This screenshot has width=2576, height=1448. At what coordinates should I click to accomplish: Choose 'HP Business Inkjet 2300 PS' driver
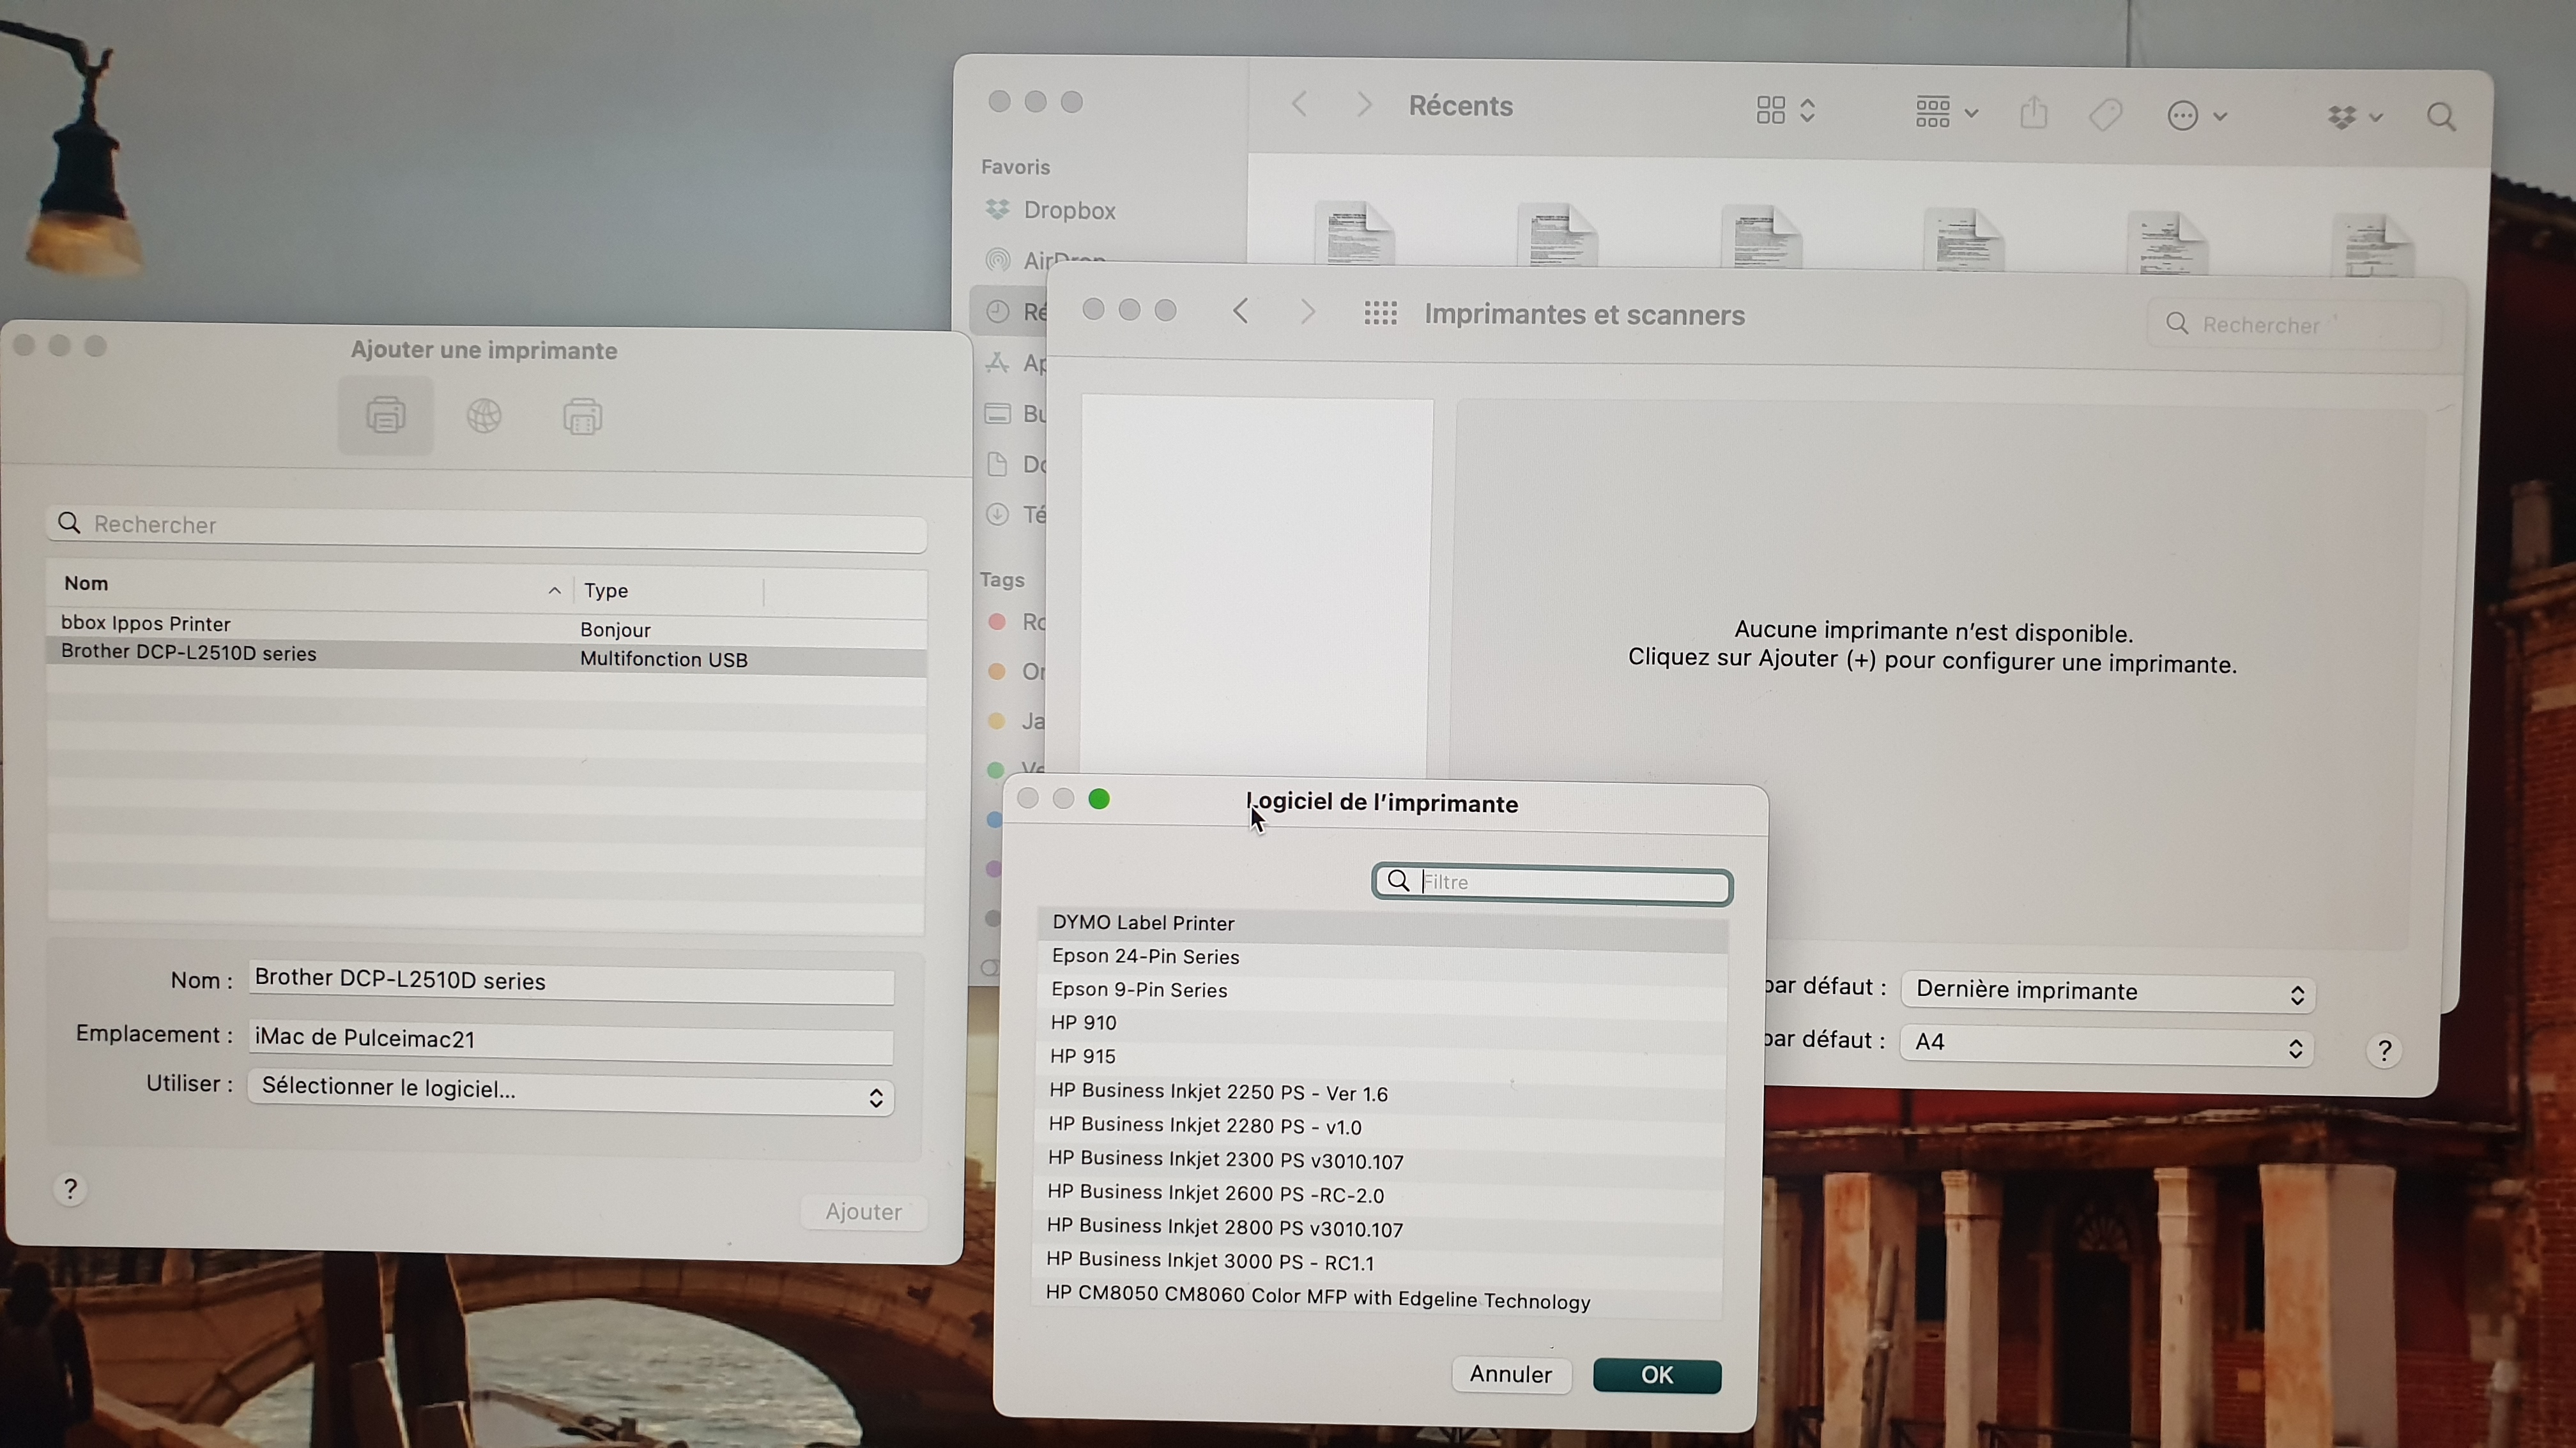click(1225, 1160)
